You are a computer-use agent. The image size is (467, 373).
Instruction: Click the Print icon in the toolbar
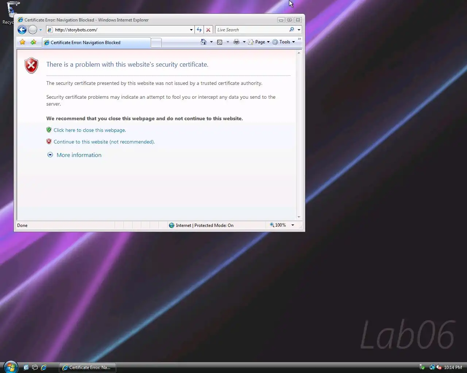[236, 42]
